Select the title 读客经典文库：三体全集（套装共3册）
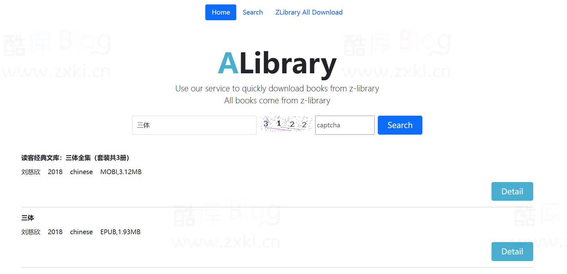 [x=75, y=158]
